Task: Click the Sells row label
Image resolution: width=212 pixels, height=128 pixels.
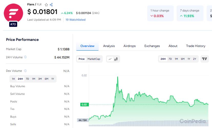Action: point(13,124)
